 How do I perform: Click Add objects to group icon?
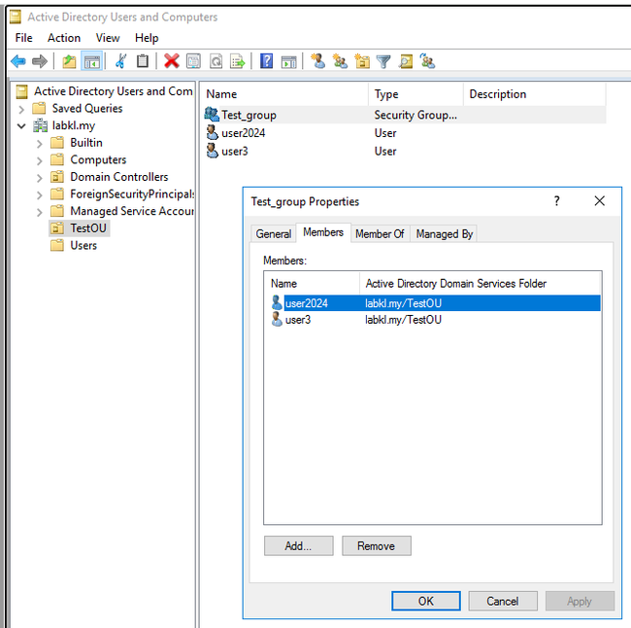(427, 61)
